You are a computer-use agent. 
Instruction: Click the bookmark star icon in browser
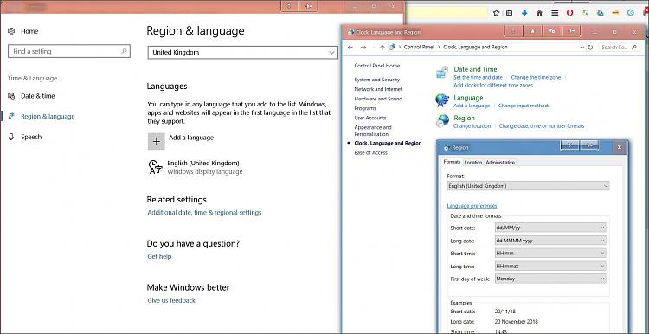click(497, 13)
